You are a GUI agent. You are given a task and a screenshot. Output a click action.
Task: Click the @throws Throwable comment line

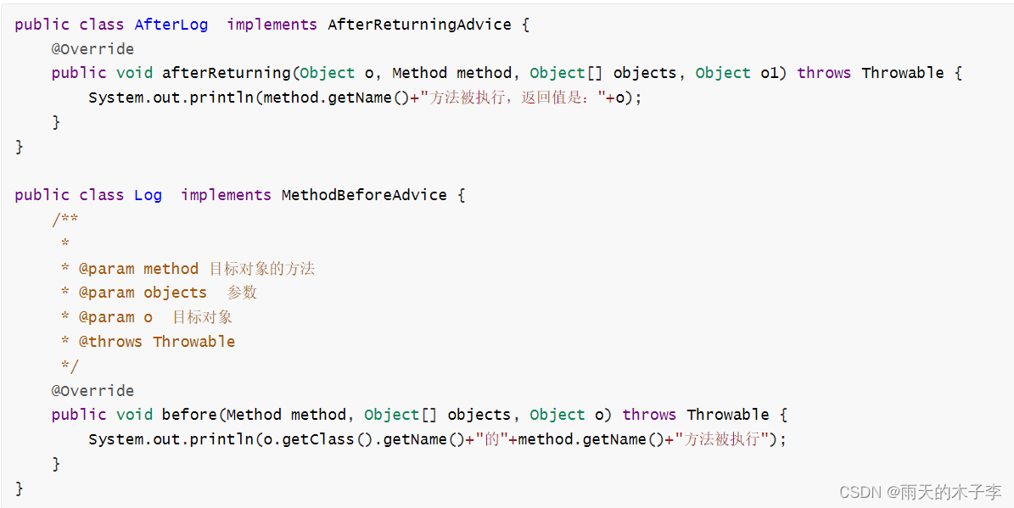click(148, 342)
